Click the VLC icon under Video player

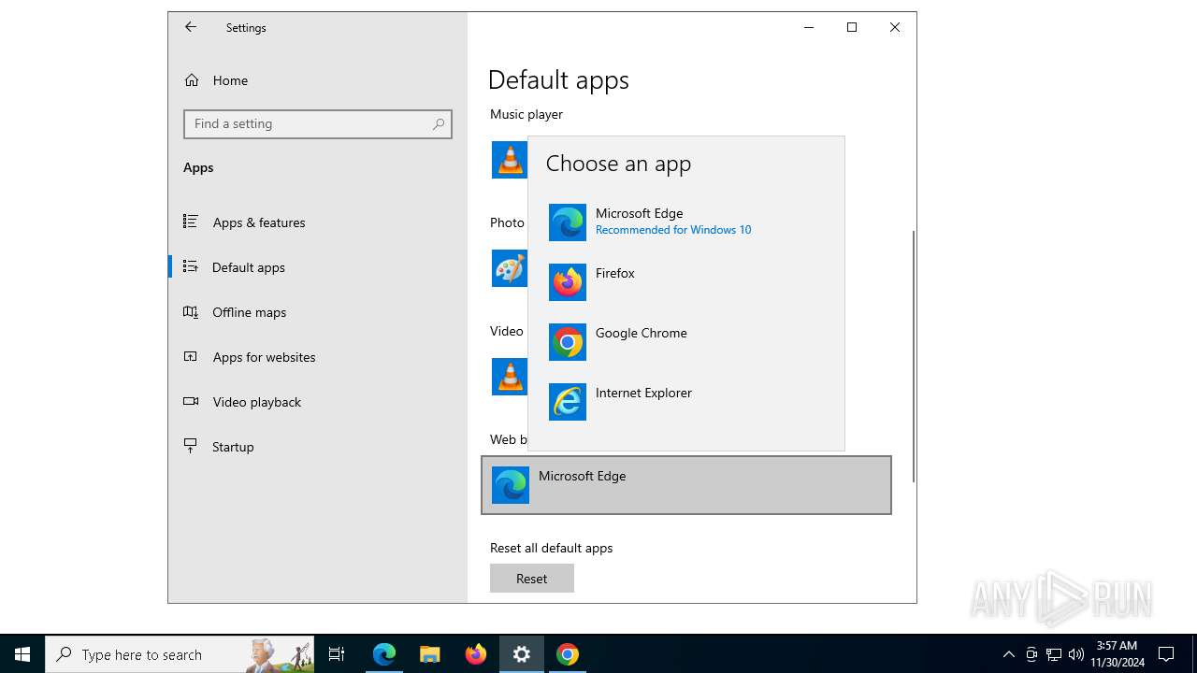point(510,377)
